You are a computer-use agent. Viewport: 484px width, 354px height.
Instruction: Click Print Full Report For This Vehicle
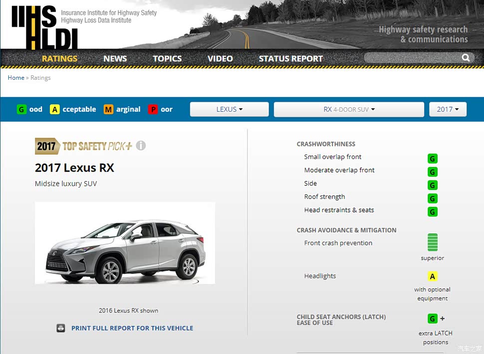click(132, 328)
